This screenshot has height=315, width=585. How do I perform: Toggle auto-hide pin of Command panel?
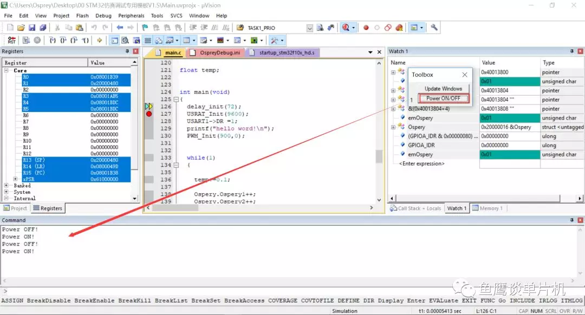tap(572, 220)
